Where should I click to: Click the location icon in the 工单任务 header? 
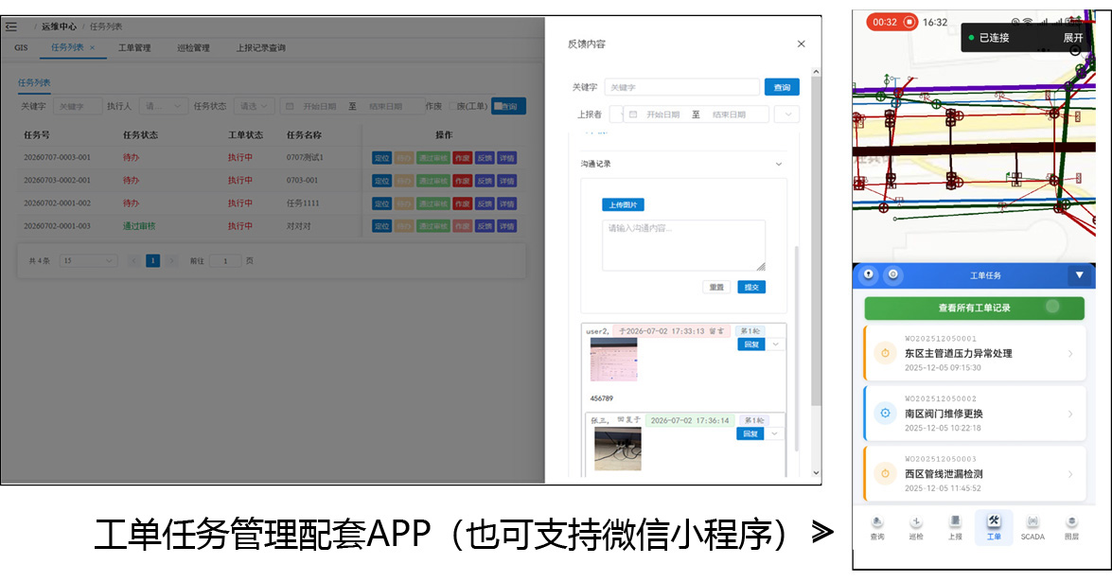pos(869,275)
